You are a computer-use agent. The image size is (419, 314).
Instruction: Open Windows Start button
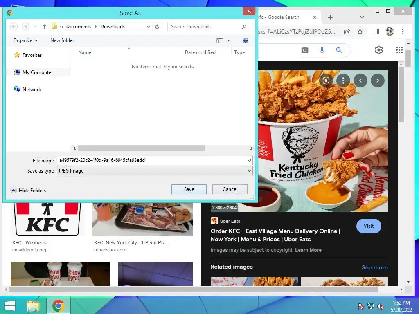[10, 306]
